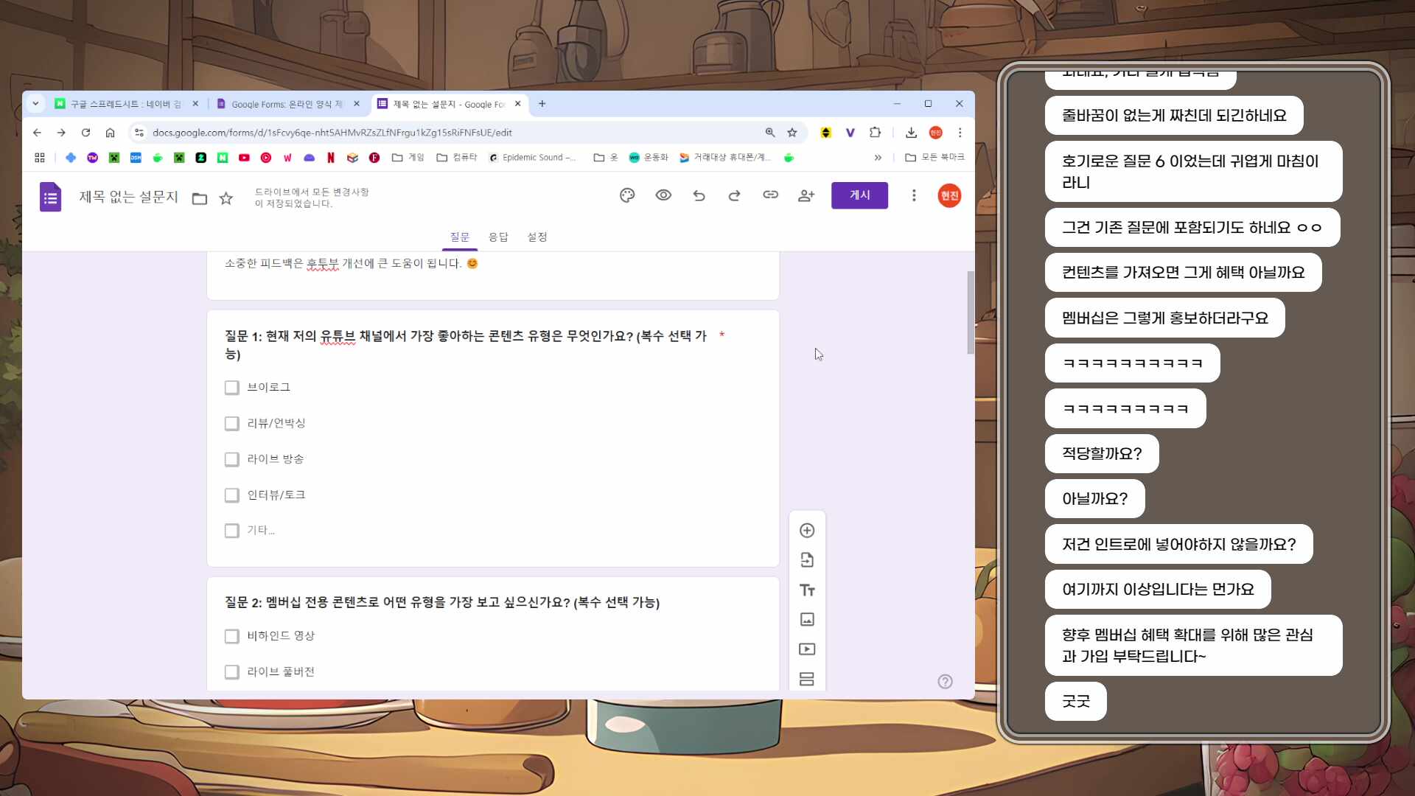Check the 인터뷰/토크 option
The image size is (1415, 796).
point(232,495)
